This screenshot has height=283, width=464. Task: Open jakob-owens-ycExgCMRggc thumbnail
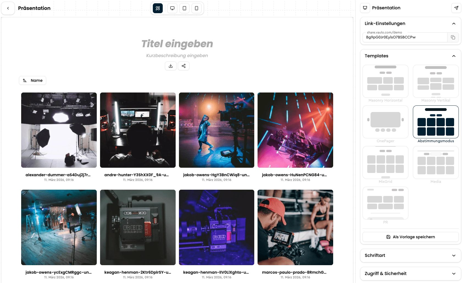[x=59, y=227]
